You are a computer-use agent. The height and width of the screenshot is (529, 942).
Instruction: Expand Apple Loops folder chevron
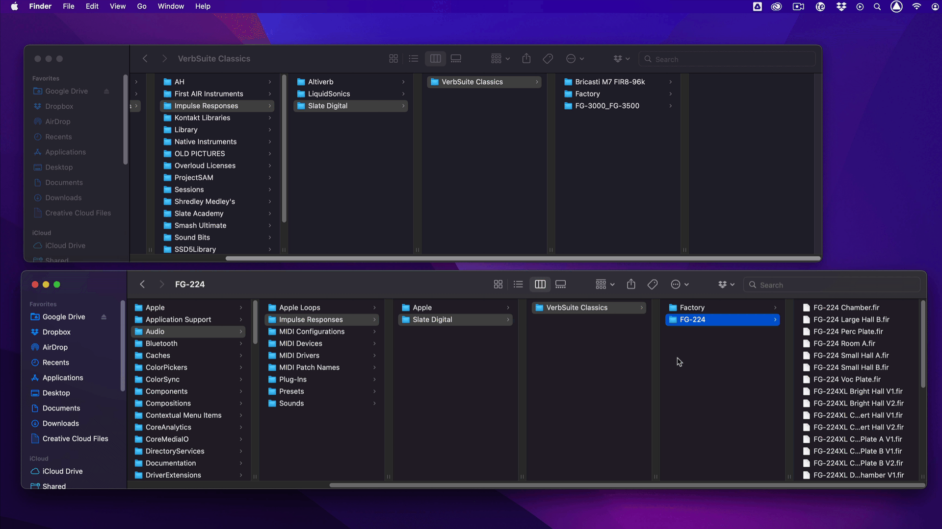click(x=374, y=308)
